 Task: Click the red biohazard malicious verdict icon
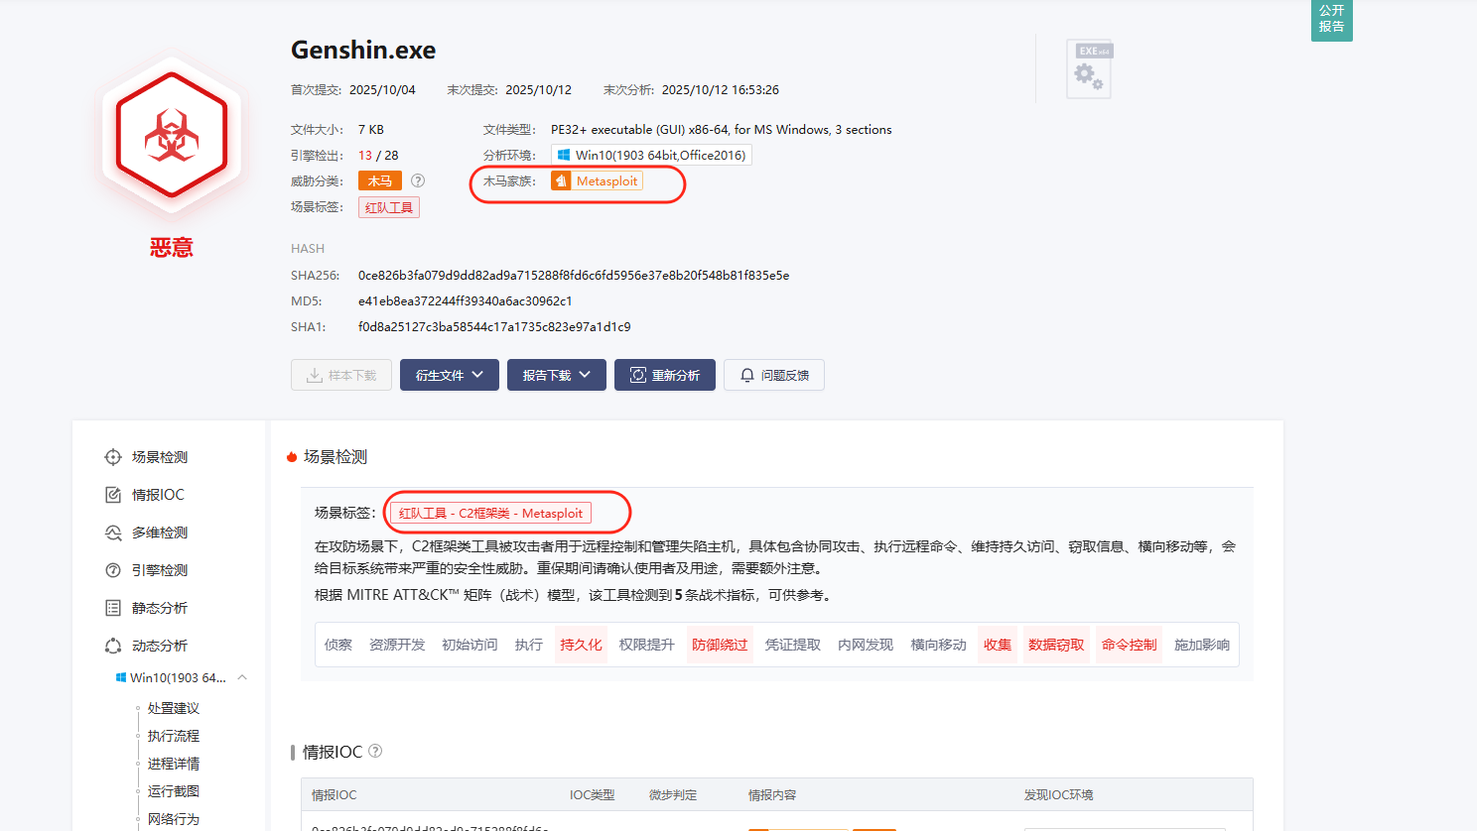point(172,135)
